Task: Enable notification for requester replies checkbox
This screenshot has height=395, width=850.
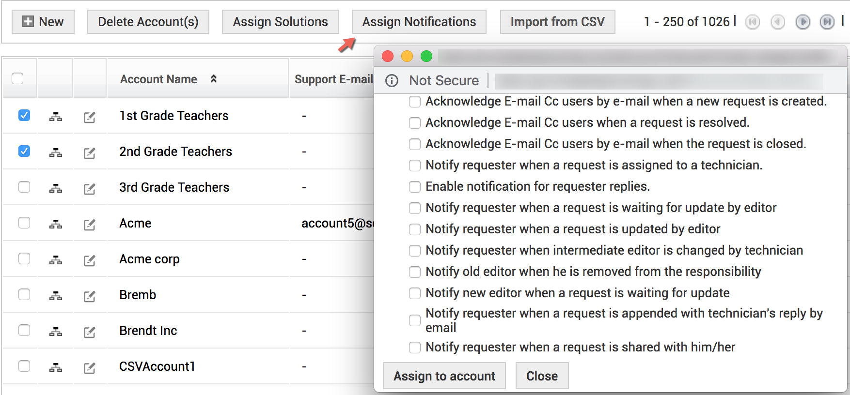Action: [x=415, y=187]
